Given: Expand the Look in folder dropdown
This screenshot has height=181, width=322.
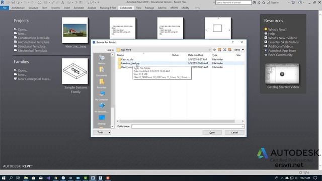Looking at the screenshot, I should tap(209, 50).
